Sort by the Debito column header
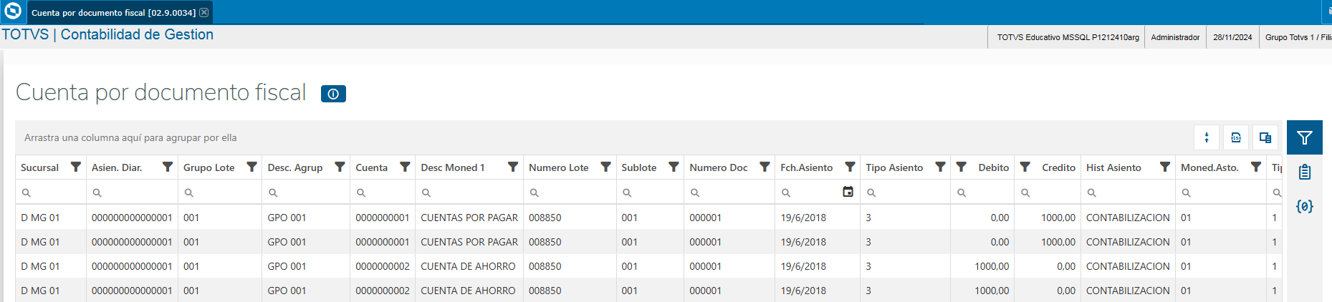Viewport: 1332px width, 302px height. tap(993, 167)
